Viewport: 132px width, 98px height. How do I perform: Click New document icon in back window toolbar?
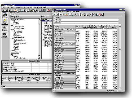[28, 10]
